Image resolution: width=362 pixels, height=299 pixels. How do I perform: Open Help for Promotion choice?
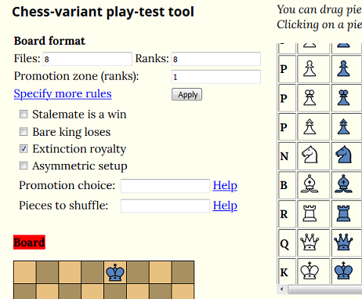point(225,185)
